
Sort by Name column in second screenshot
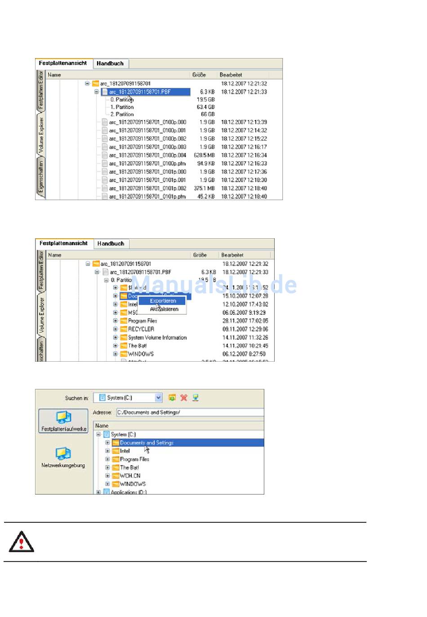click(119, 255)
